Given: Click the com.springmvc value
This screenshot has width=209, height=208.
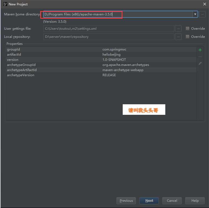Looking at the screenshot, I should point(114,49).
